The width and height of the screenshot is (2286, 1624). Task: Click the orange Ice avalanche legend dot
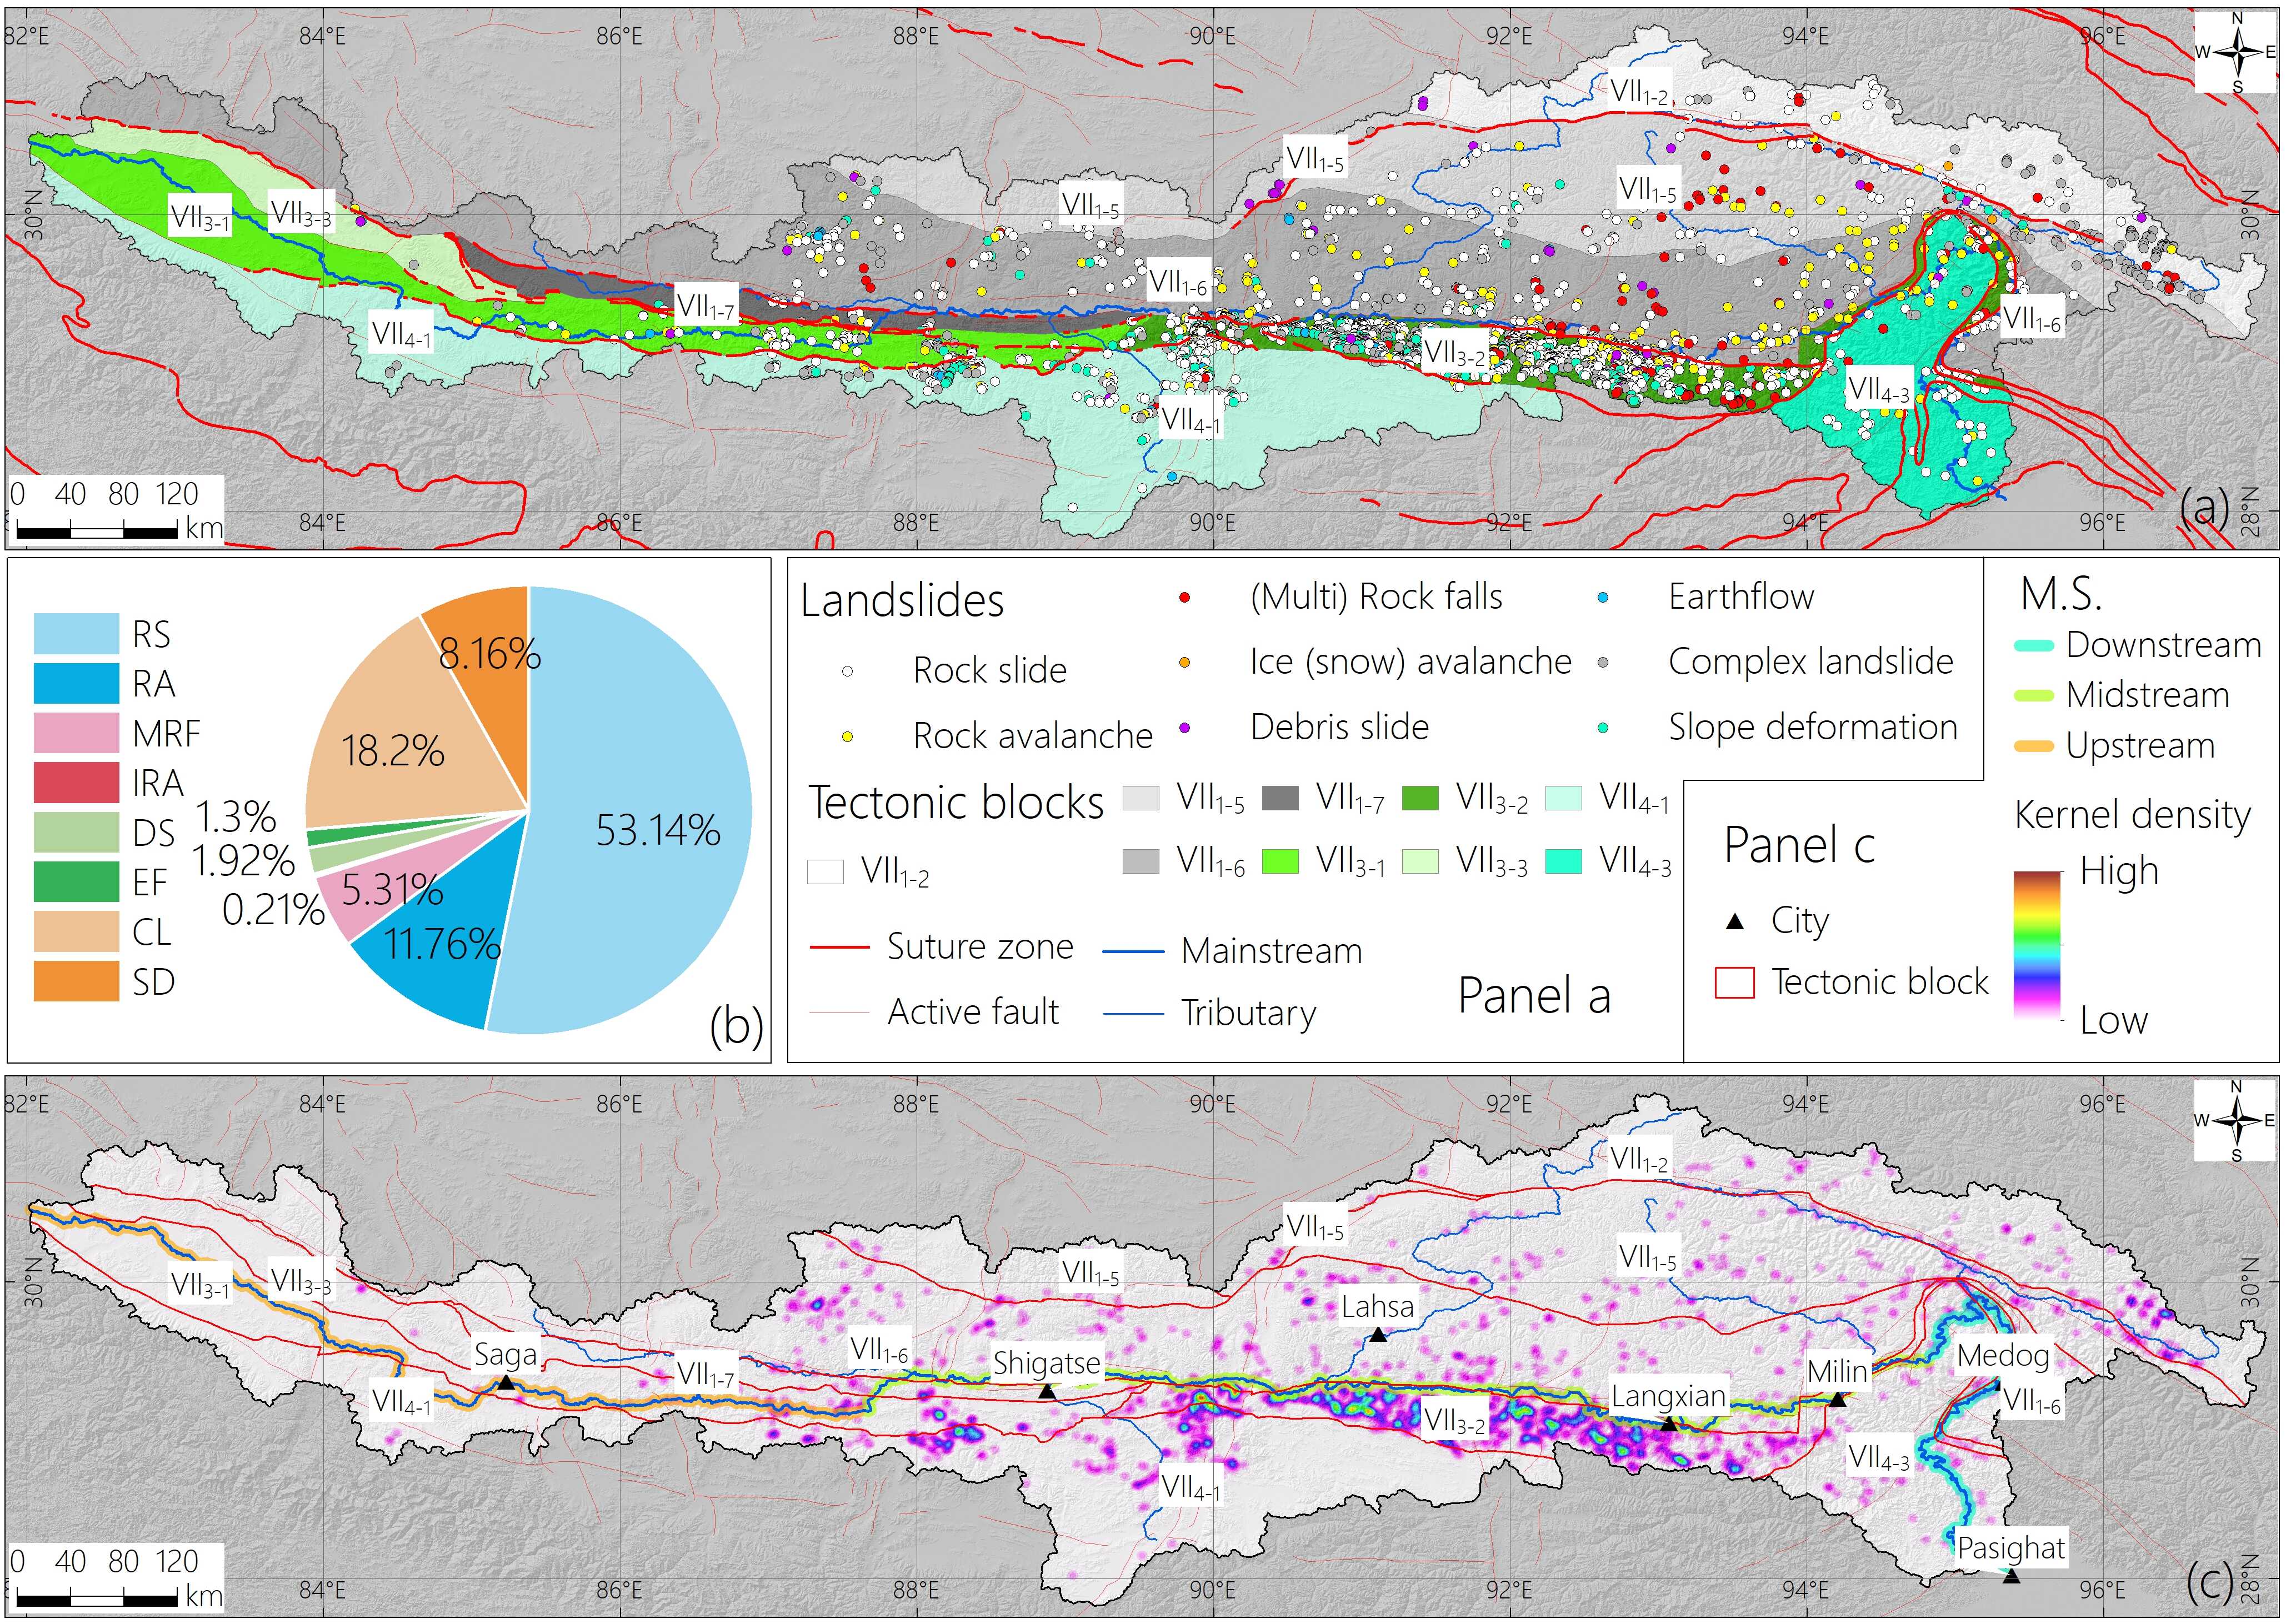(x=1184, y=663)
